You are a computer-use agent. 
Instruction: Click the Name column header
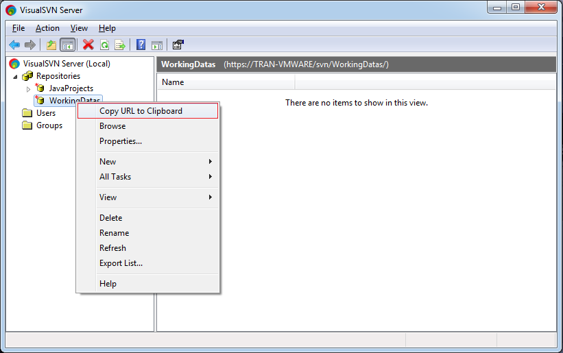tap(226, 82)
